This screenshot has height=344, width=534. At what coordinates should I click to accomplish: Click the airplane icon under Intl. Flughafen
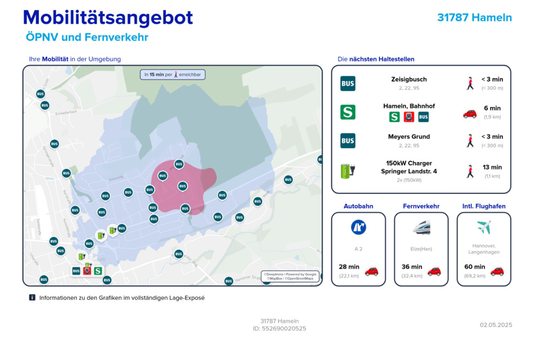tap(484, 228)
